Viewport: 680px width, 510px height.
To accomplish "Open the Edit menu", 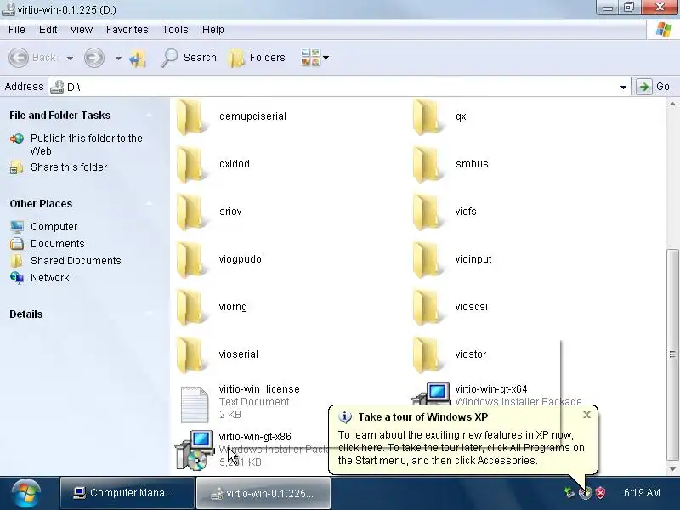I will [x=48, y=30].
